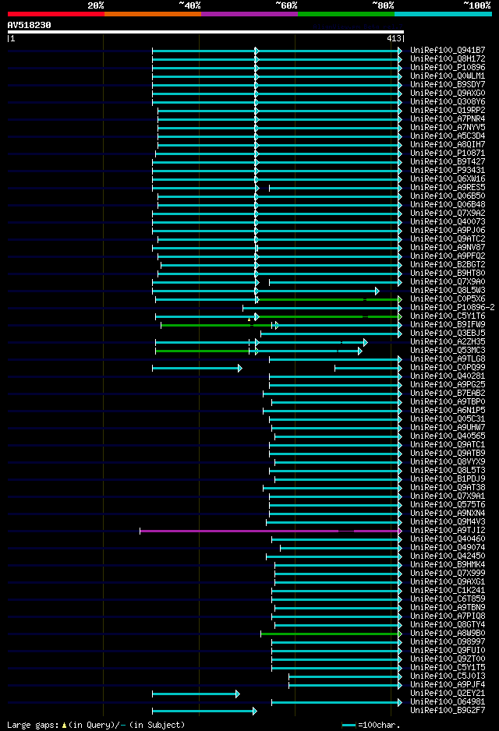Click hit label UniRef100_A9RES5
499x731 pixels.
pos(448,187)
